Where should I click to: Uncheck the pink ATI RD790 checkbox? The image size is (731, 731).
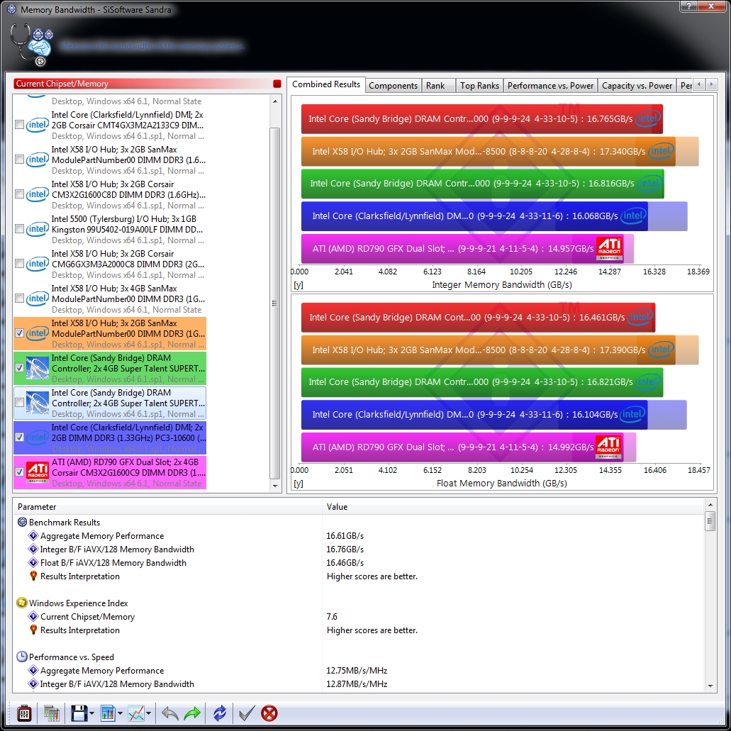(x=20, y=472)
